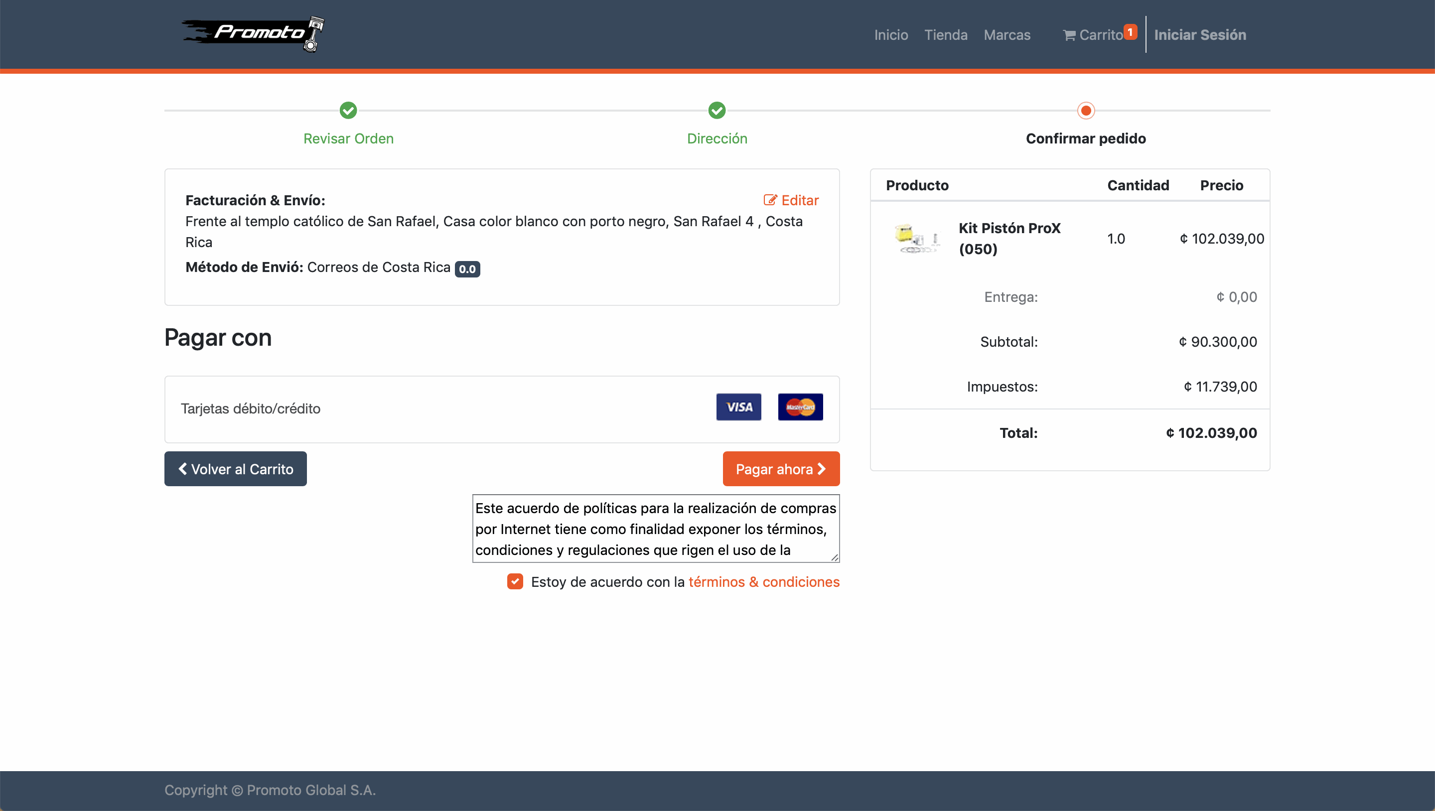This screenshot has width=1435, height=811.
Task: Click the Pagar con heading
Action: pos(218,338)
